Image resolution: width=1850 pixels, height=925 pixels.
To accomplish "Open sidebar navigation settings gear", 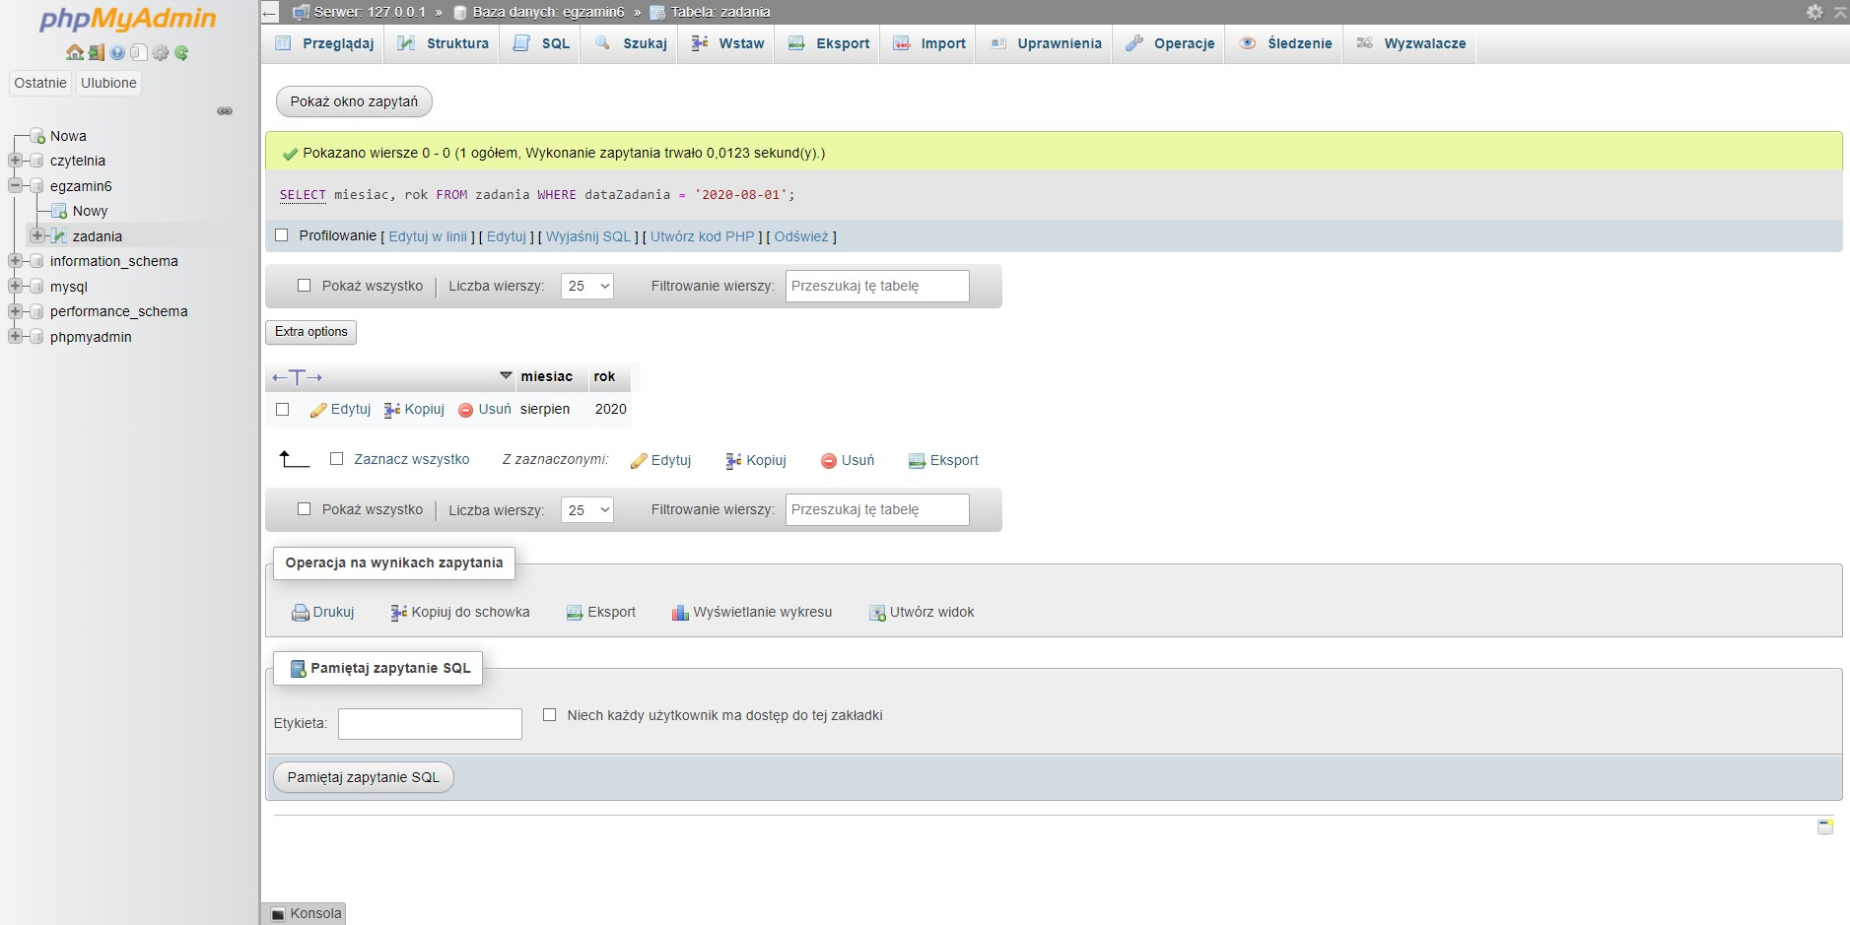I will point(161,53).
